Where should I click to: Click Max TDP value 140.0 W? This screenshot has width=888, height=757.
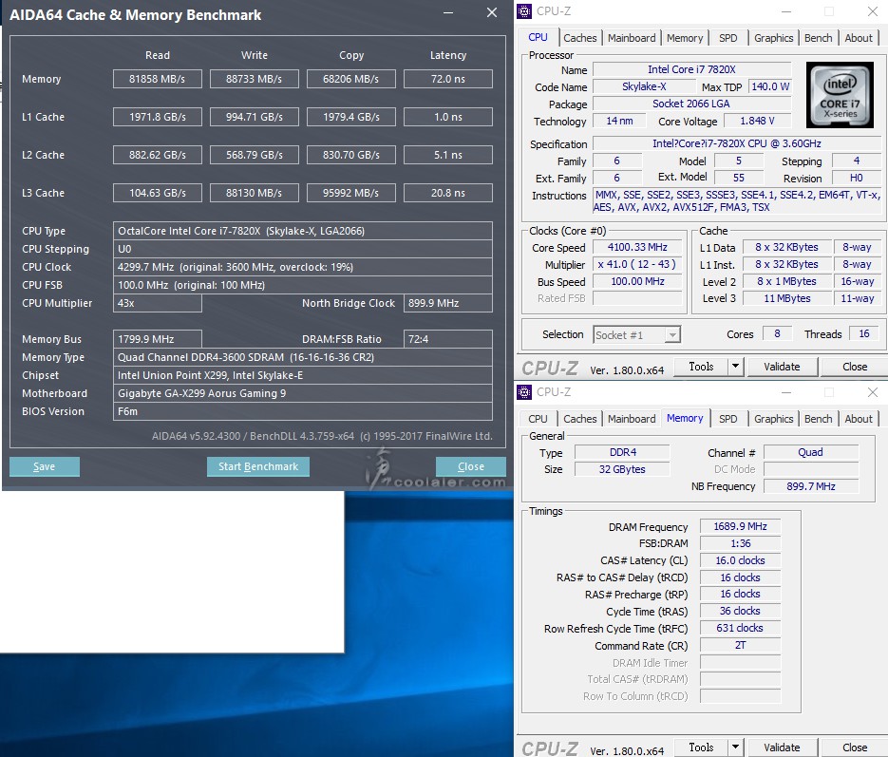pyautogui.click(x=769, y=86)
